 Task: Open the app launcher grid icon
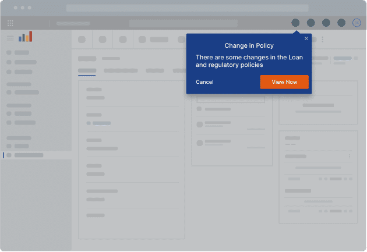[x=10, y=23]
